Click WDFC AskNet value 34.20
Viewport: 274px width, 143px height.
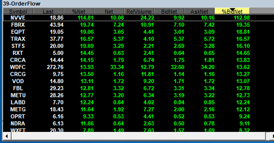coord(208,67)
